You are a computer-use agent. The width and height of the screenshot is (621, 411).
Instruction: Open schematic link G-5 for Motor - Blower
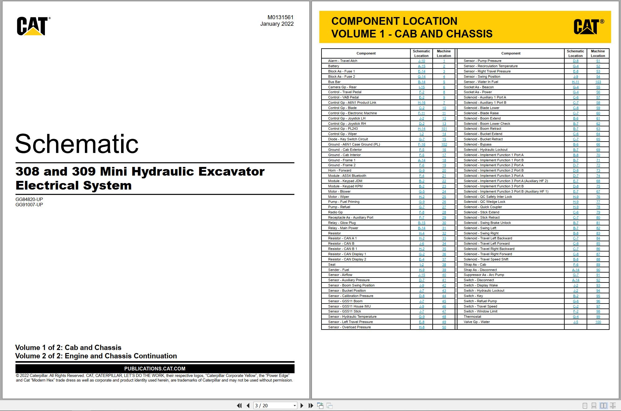pos(422,191)
